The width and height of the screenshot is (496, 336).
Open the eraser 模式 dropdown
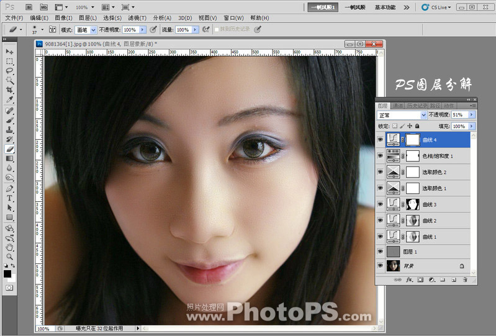(x=93, y=30)
